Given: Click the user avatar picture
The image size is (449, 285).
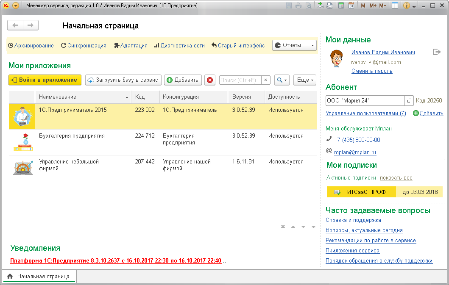Looking at the screenshot, I should point(337,58).
